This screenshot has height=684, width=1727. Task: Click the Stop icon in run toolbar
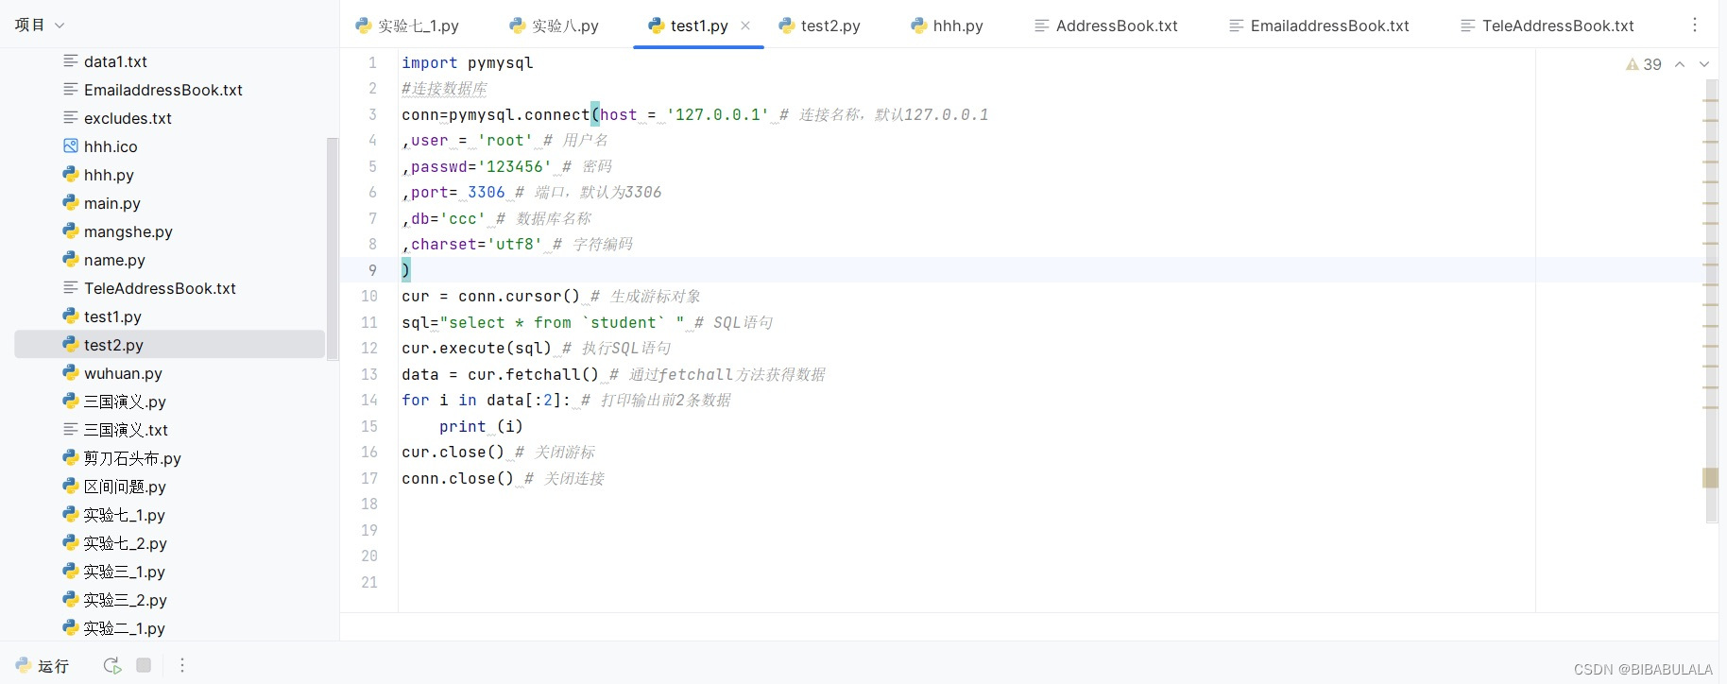pos(144,665)
